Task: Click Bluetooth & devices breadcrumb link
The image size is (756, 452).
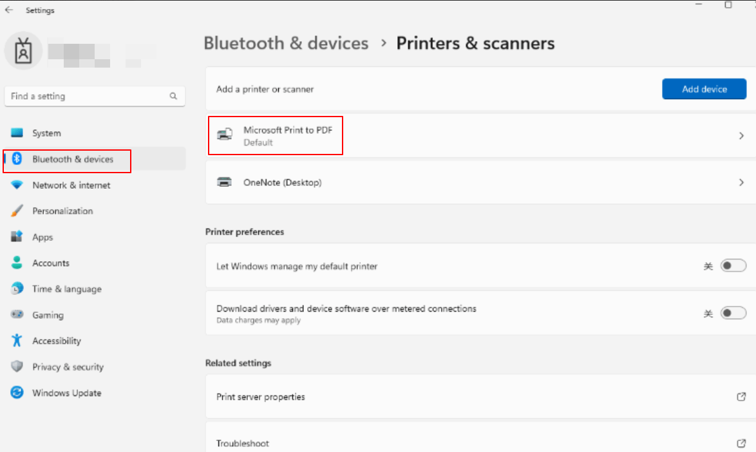Action: [x=286, y=43]
